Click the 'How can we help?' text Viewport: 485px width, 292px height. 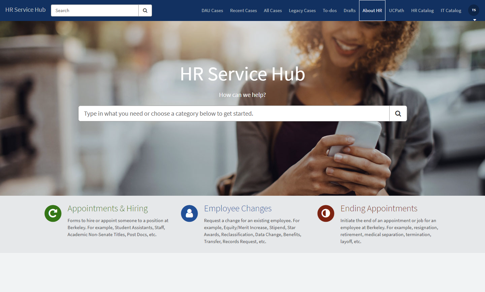[x=242, y=95]
